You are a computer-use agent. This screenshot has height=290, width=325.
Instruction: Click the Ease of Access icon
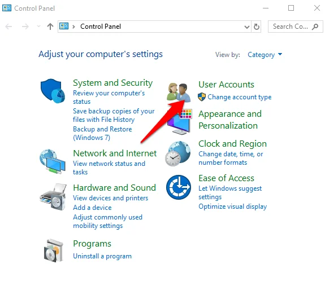[179, 187]
